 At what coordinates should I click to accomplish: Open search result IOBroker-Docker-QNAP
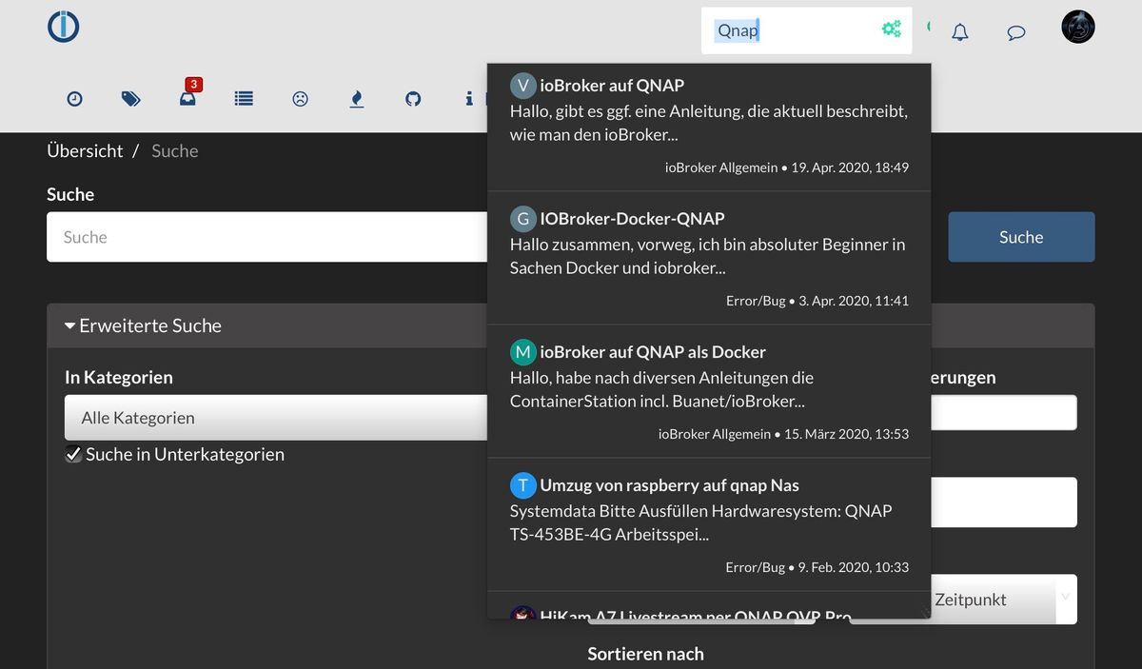click(x=632, y=219)
